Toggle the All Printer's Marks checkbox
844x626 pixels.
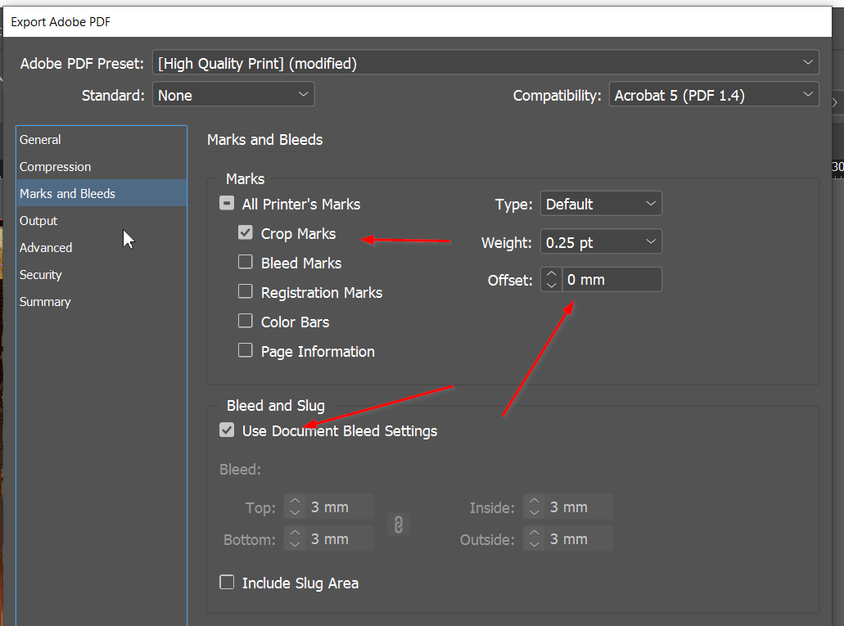pos(227,205)
